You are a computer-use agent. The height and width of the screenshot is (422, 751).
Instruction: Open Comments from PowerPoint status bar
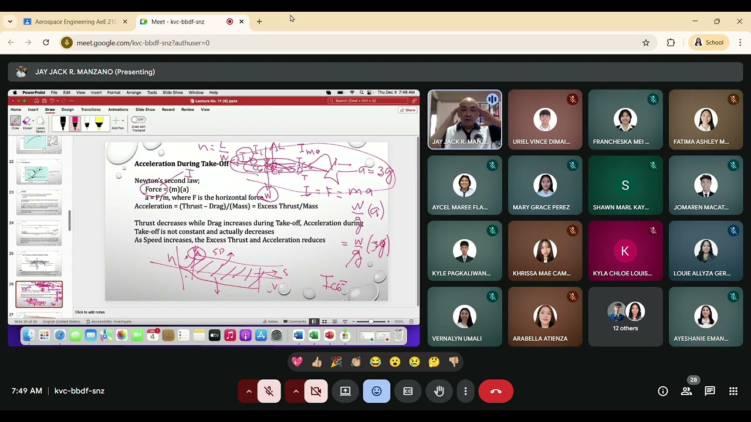(x=295, y=321)
